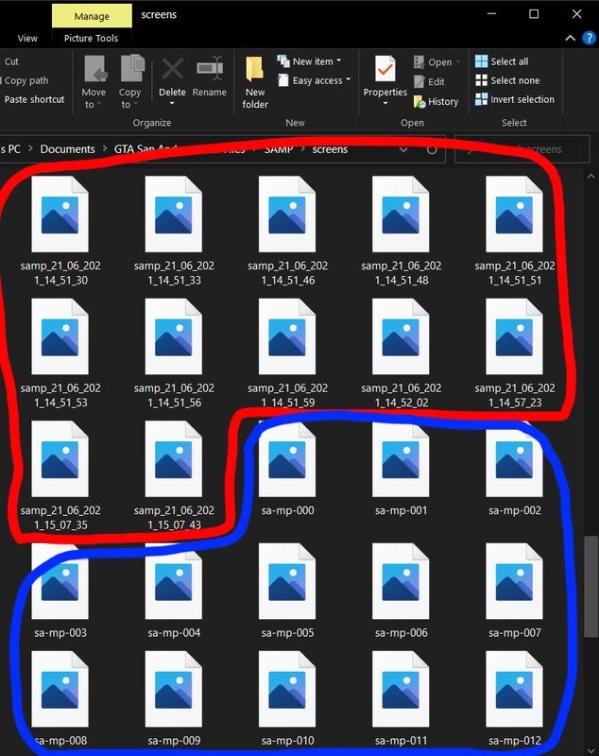This screenshot has height=756, width=599.
Task: Select the sa-mp-005 image file
Action: pyautogui.click(x=288, y=592)
